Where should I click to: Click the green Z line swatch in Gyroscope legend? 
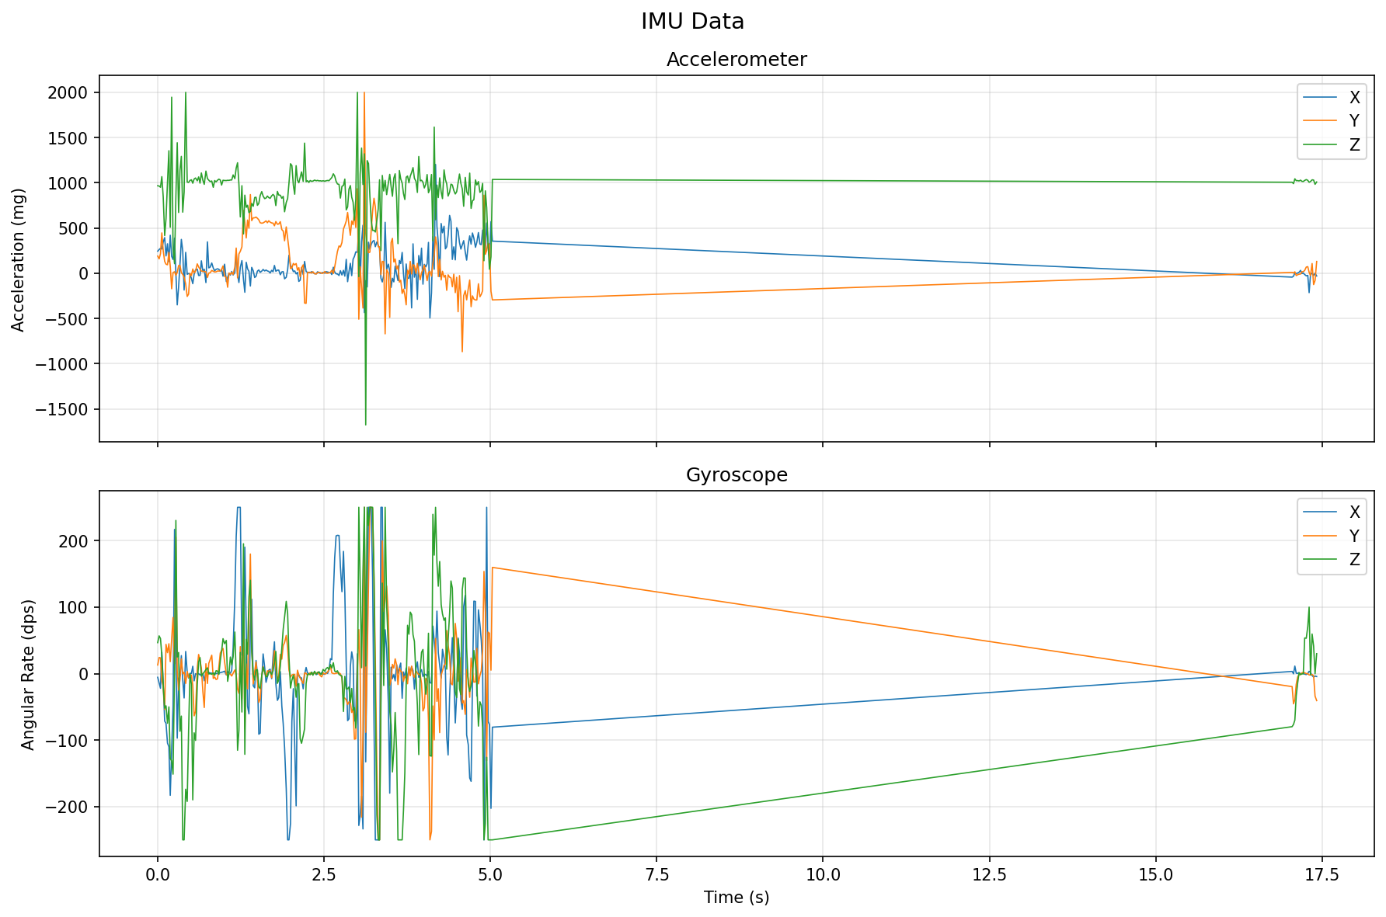tap(1321, 559)
